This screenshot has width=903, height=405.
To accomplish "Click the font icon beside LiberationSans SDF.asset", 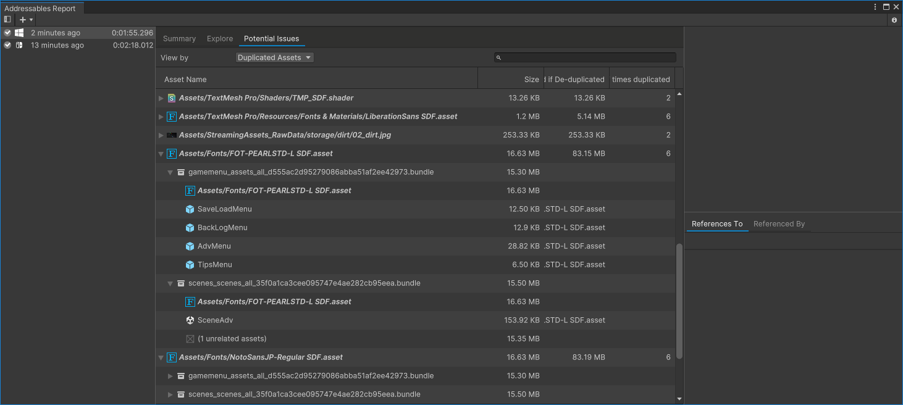I will (x=170, y=116).
